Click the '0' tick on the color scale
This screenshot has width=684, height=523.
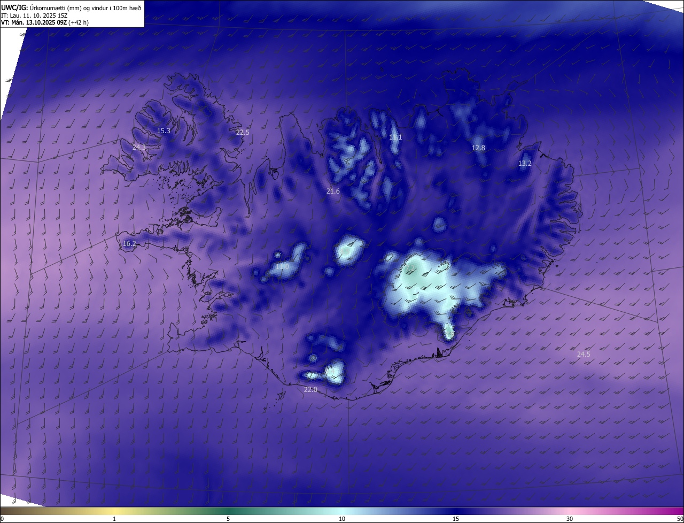[x=2, y=519]
